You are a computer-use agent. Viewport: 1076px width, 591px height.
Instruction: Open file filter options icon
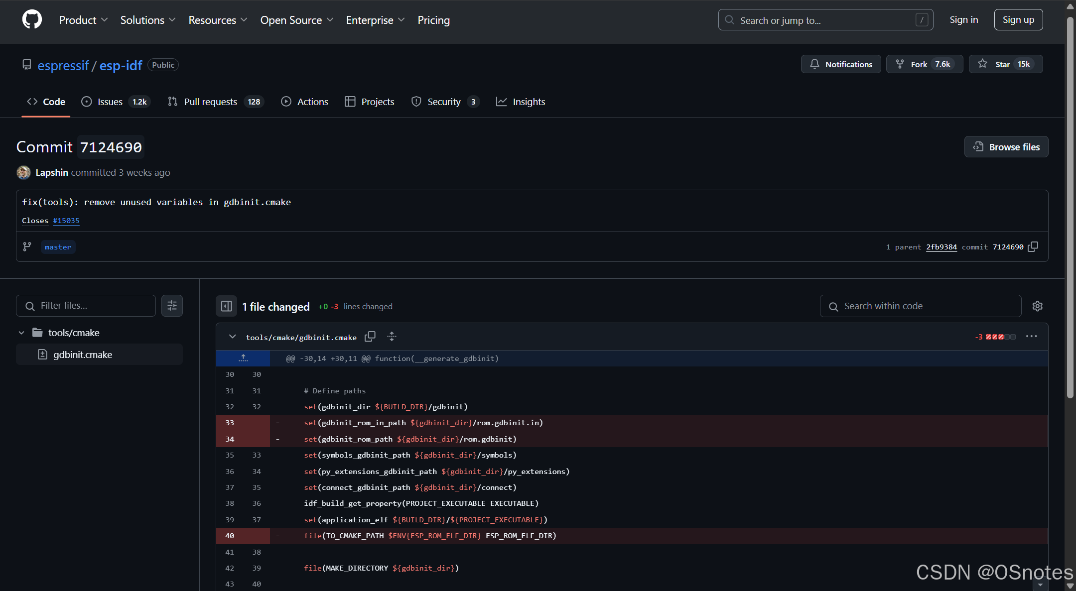172,306
